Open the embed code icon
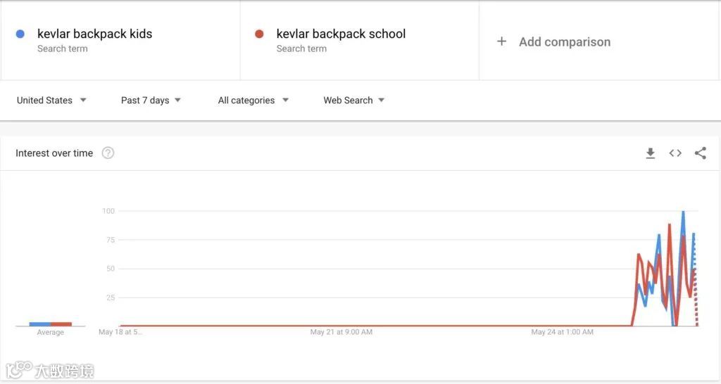The height and width of the screenshot is (384, 721). pyautogui.click(x=675, y=153)
